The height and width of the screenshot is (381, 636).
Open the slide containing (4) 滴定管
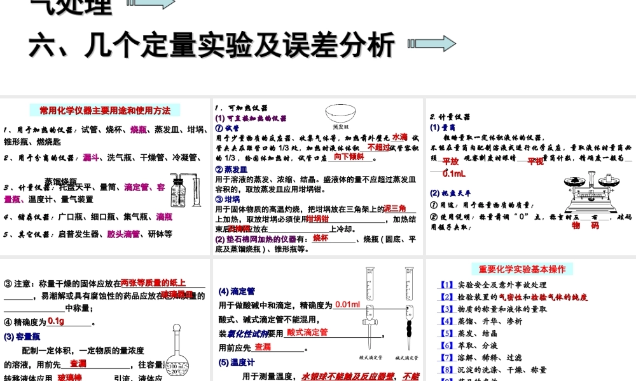pos(317,320)
